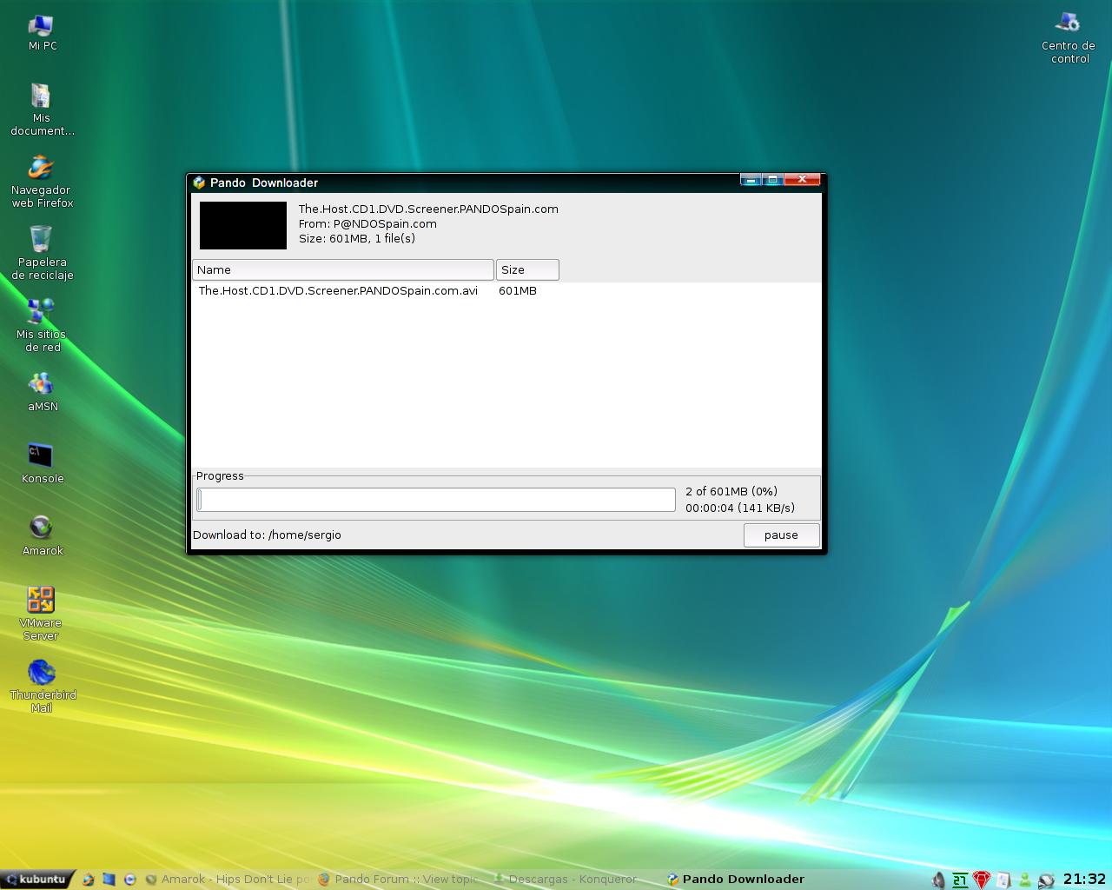This screenshot has width=1112, height=890.
Task: Sort files by the Name column header
Action: point(343,270)
